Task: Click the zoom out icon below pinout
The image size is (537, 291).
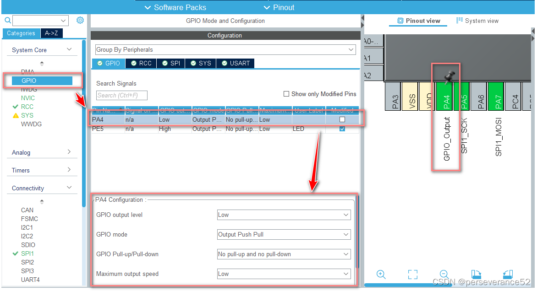Action: tap(444, 274)
